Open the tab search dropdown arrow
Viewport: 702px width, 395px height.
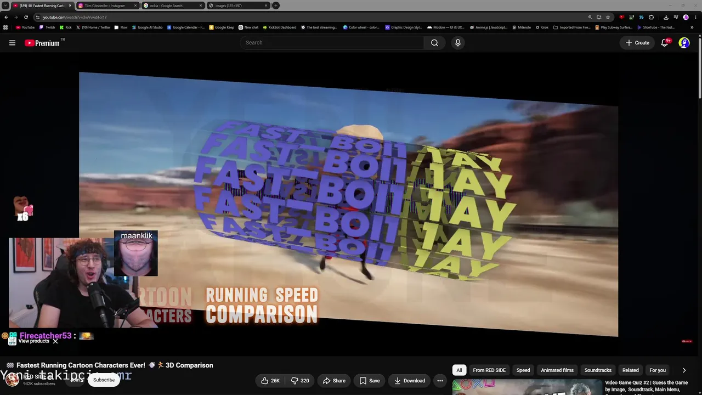coord(5,5)
